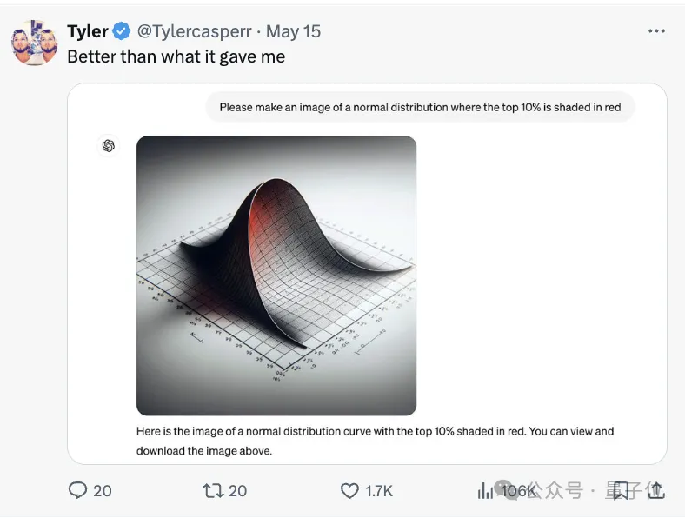Click the share upload icon
Screen dimensions: 685x518
pyautogui.click(x=656, y=490)
